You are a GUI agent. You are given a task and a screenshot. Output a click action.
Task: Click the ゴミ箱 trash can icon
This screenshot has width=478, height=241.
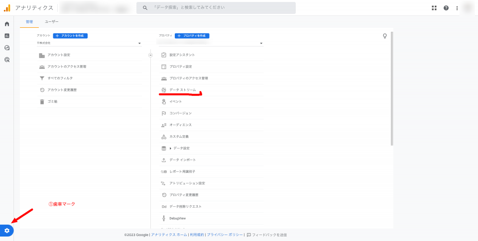click(42, 102)
